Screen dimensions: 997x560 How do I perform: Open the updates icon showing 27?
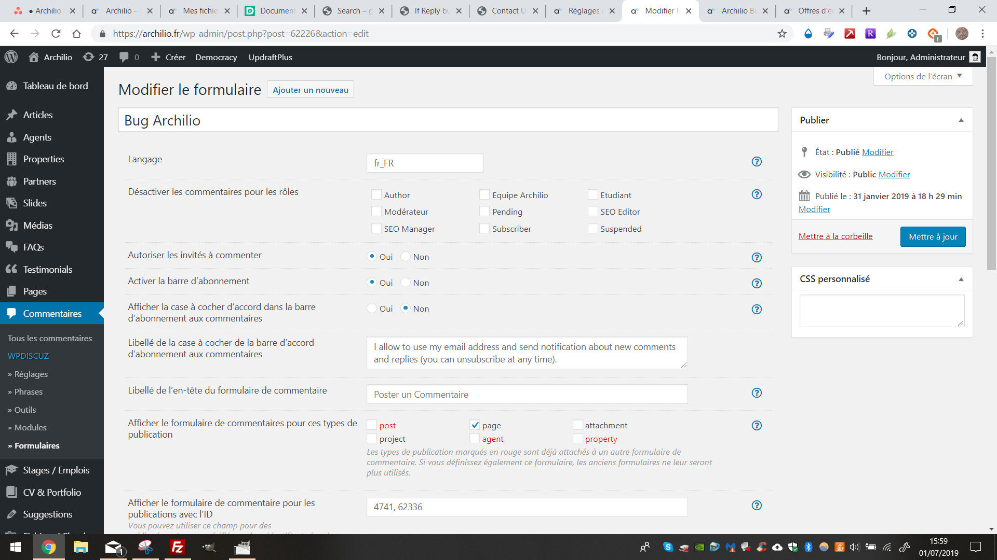pyautogui.click(x=89, y=57)
